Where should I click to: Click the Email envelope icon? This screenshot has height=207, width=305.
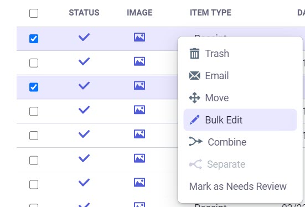(x=194, y=75)
